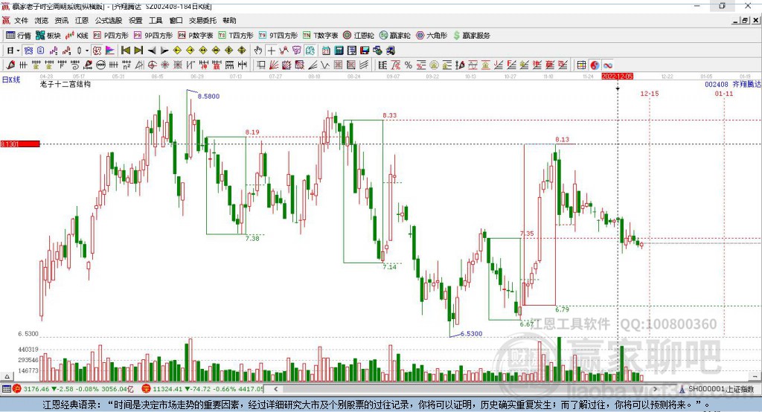This screenshot has height=412, width=762.
Task: Open 赢家服务 dollar-sign service button
Action: pyautogui.click(x=471, y=36)
